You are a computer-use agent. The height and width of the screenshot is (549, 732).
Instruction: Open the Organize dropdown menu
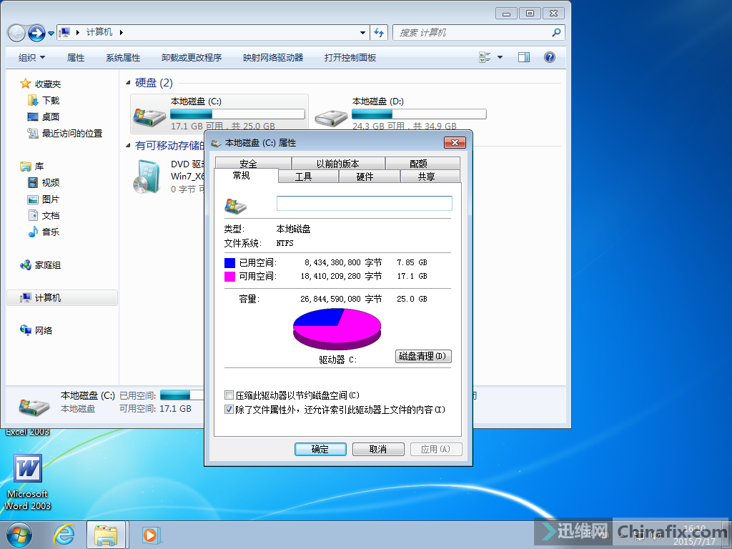pyautogui.click(x=31, y=57)
